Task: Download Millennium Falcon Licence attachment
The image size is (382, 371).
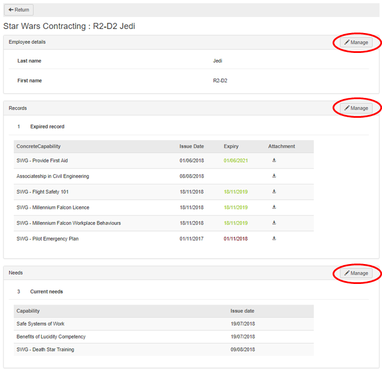Action: coord(274,207)
